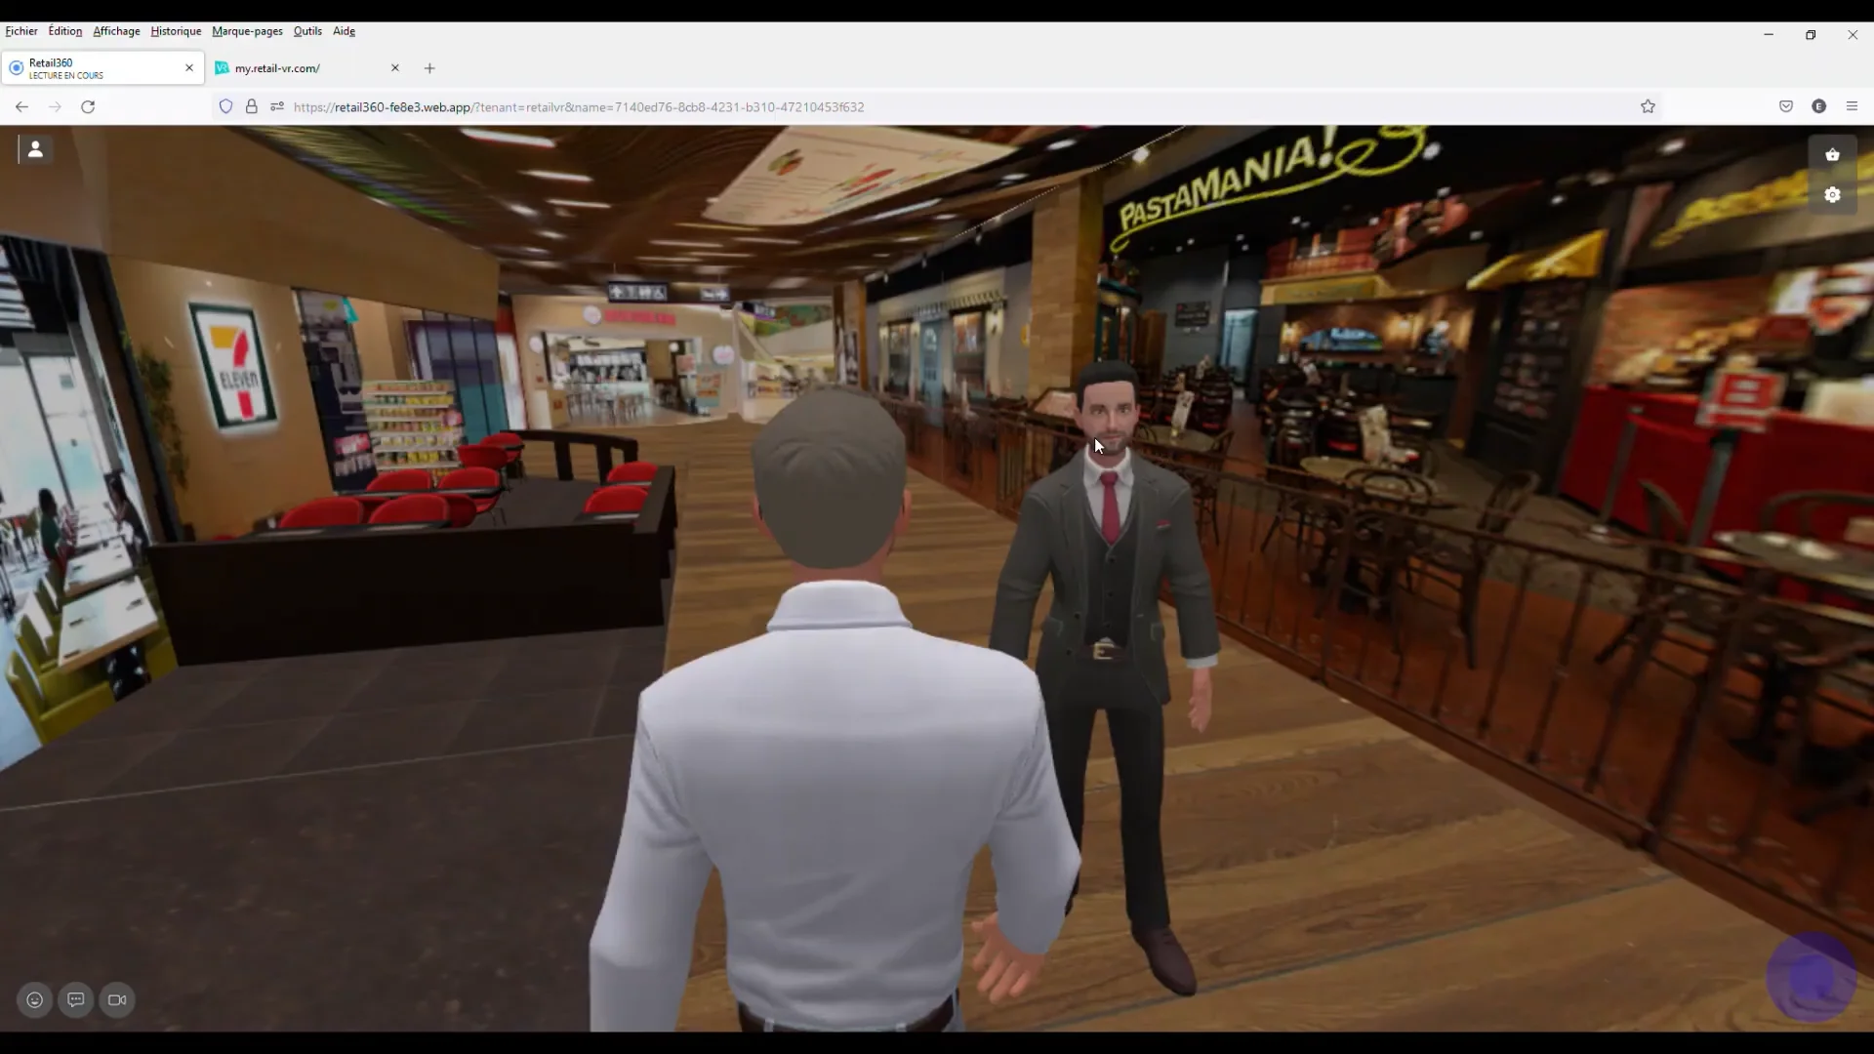This screenshot has height=1054, width=1874.
Task: Click the tracking protection shield icon
Action: (x=225, y=106)
